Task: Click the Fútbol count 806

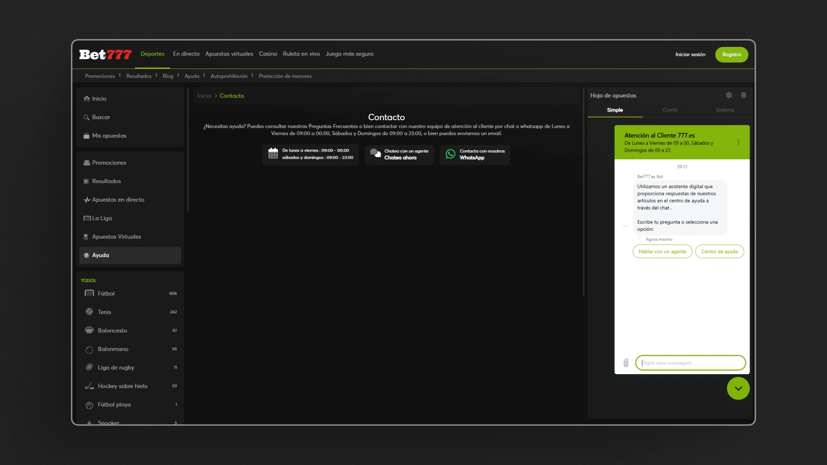Action: pos(173,294)
